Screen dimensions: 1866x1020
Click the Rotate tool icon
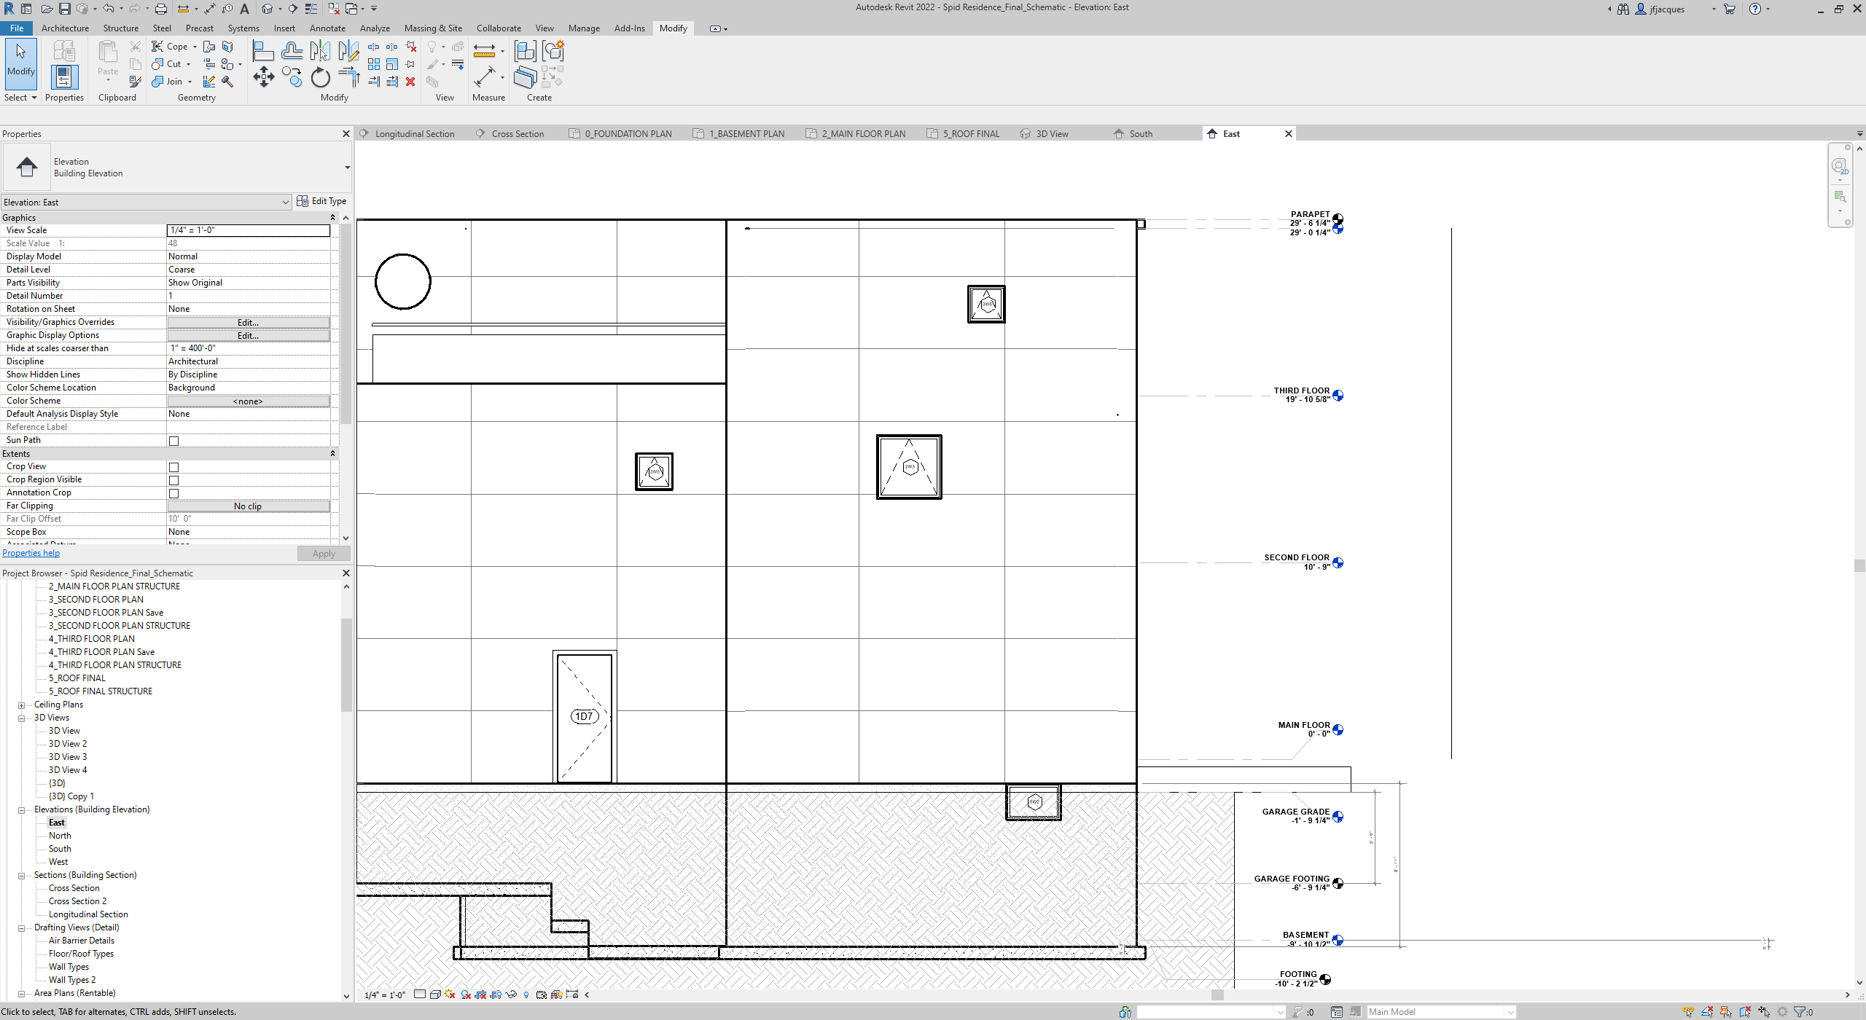pos(320,77)
